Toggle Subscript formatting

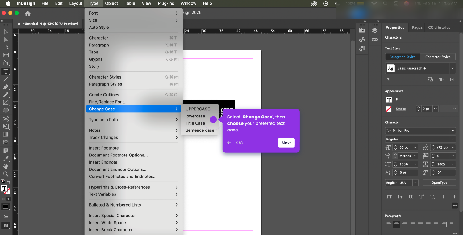432,197
